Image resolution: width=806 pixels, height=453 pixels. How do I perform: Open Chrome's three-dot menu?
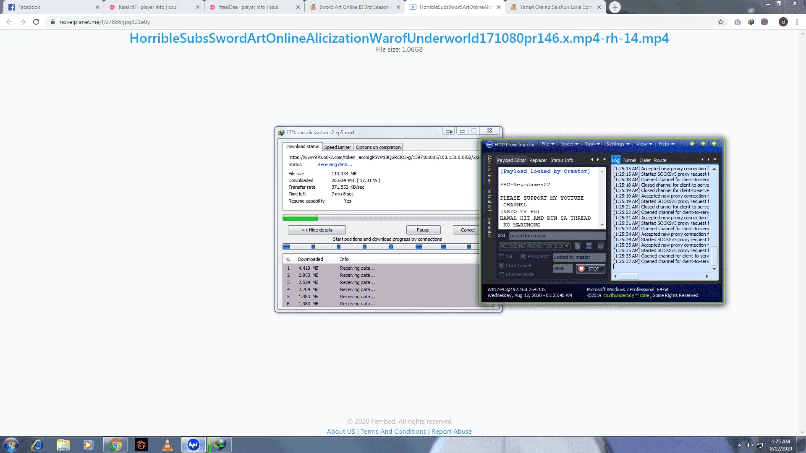pyautogui.click(x=797, y=22)
